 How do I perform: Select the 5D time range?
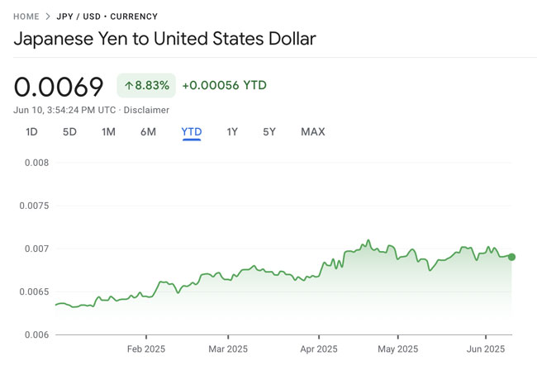[69, 132]
